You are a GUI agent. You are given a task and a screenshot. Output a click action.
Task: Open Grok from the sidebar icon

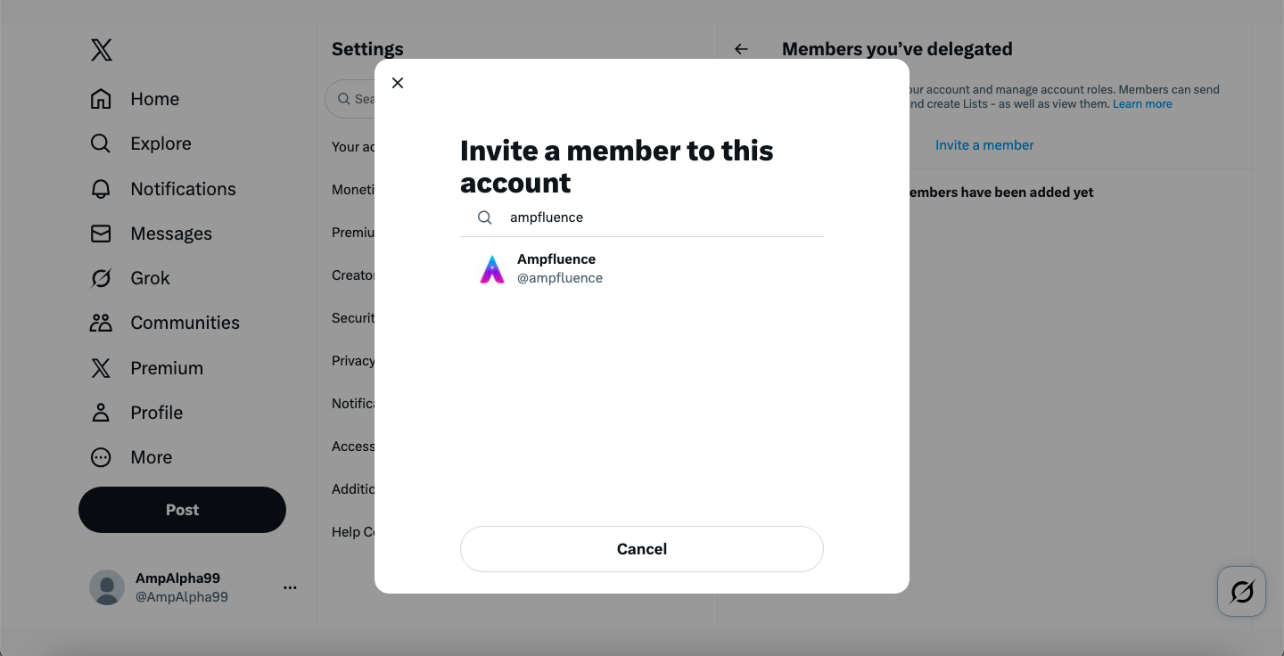click(101, 278)
